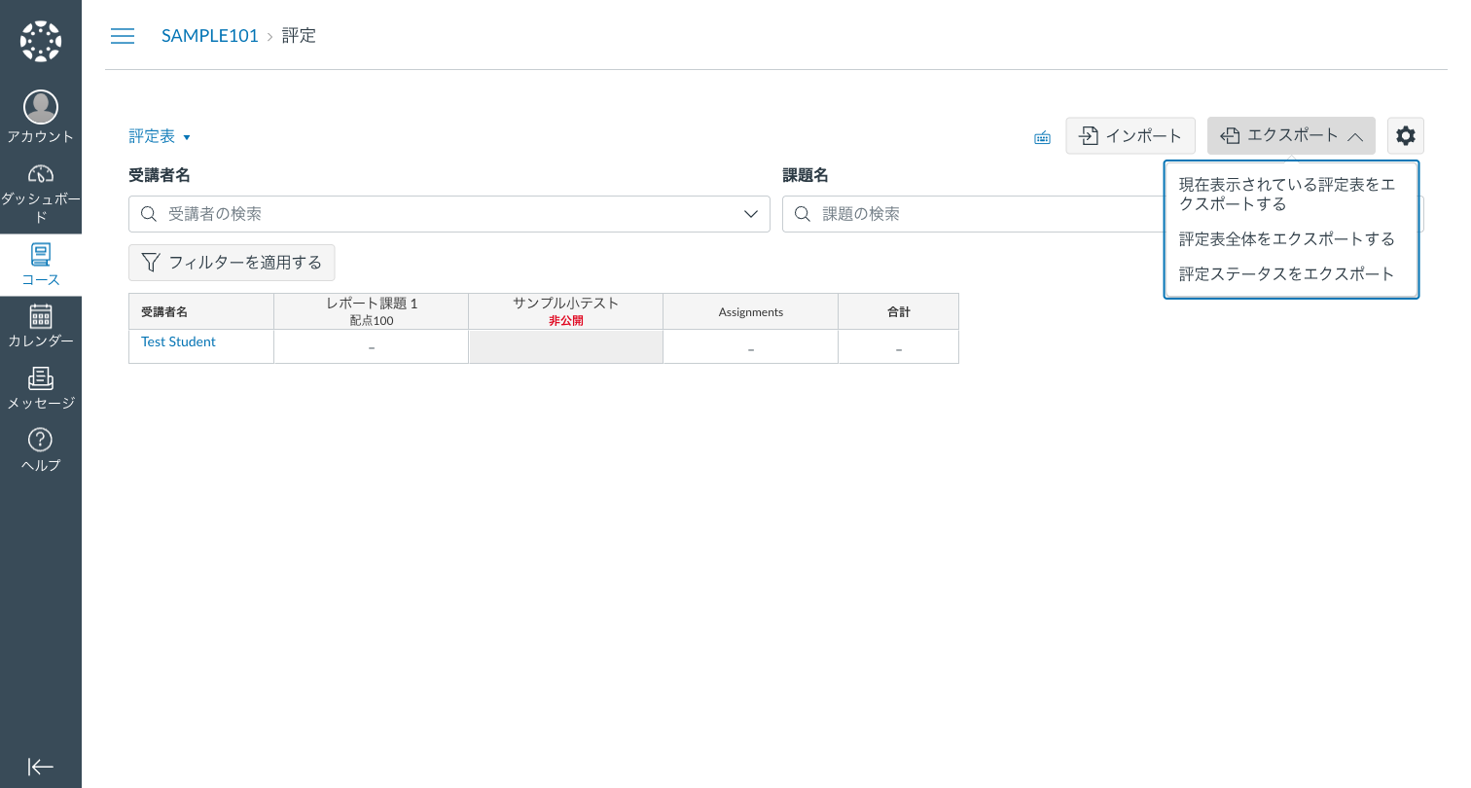Collapse the エクスポート dropdown button
1471x788 pixels.
pos(1291,136)
